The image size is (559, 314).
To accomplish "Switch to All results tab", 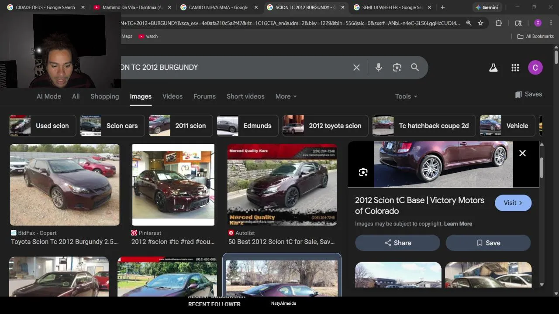I will click(x=76, y=96).
